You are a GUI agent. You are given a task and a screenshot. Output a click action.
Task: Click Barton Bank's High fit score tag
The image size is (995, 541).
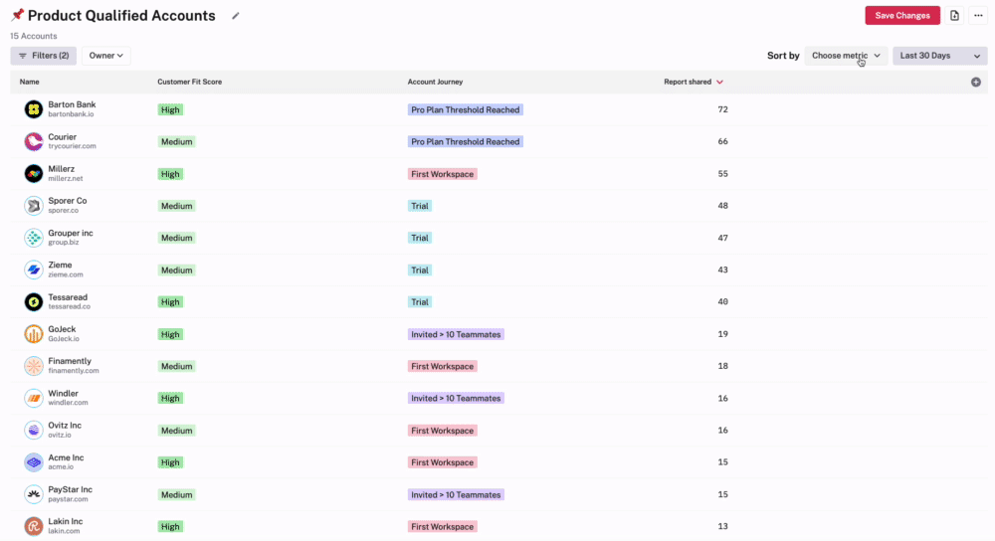pyautogui.click(x=170, y=109)
